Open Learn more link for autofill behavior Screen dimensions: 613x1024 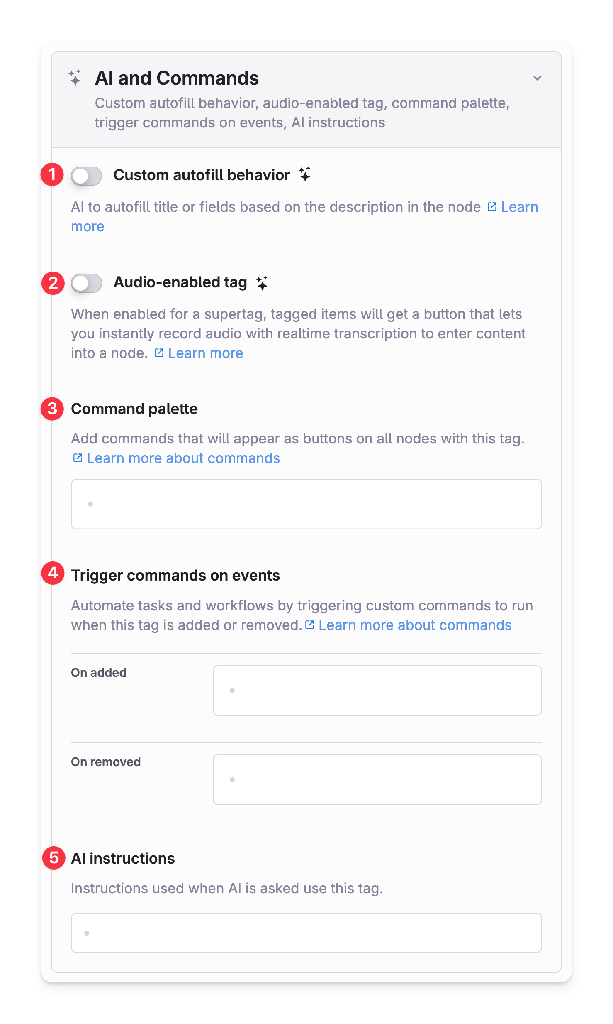(519, 207)
